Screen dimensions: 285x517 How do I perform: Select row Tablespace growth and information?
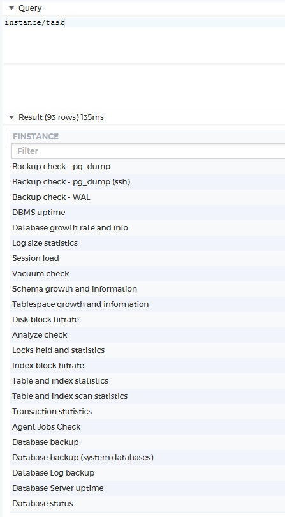coord(148,304)
